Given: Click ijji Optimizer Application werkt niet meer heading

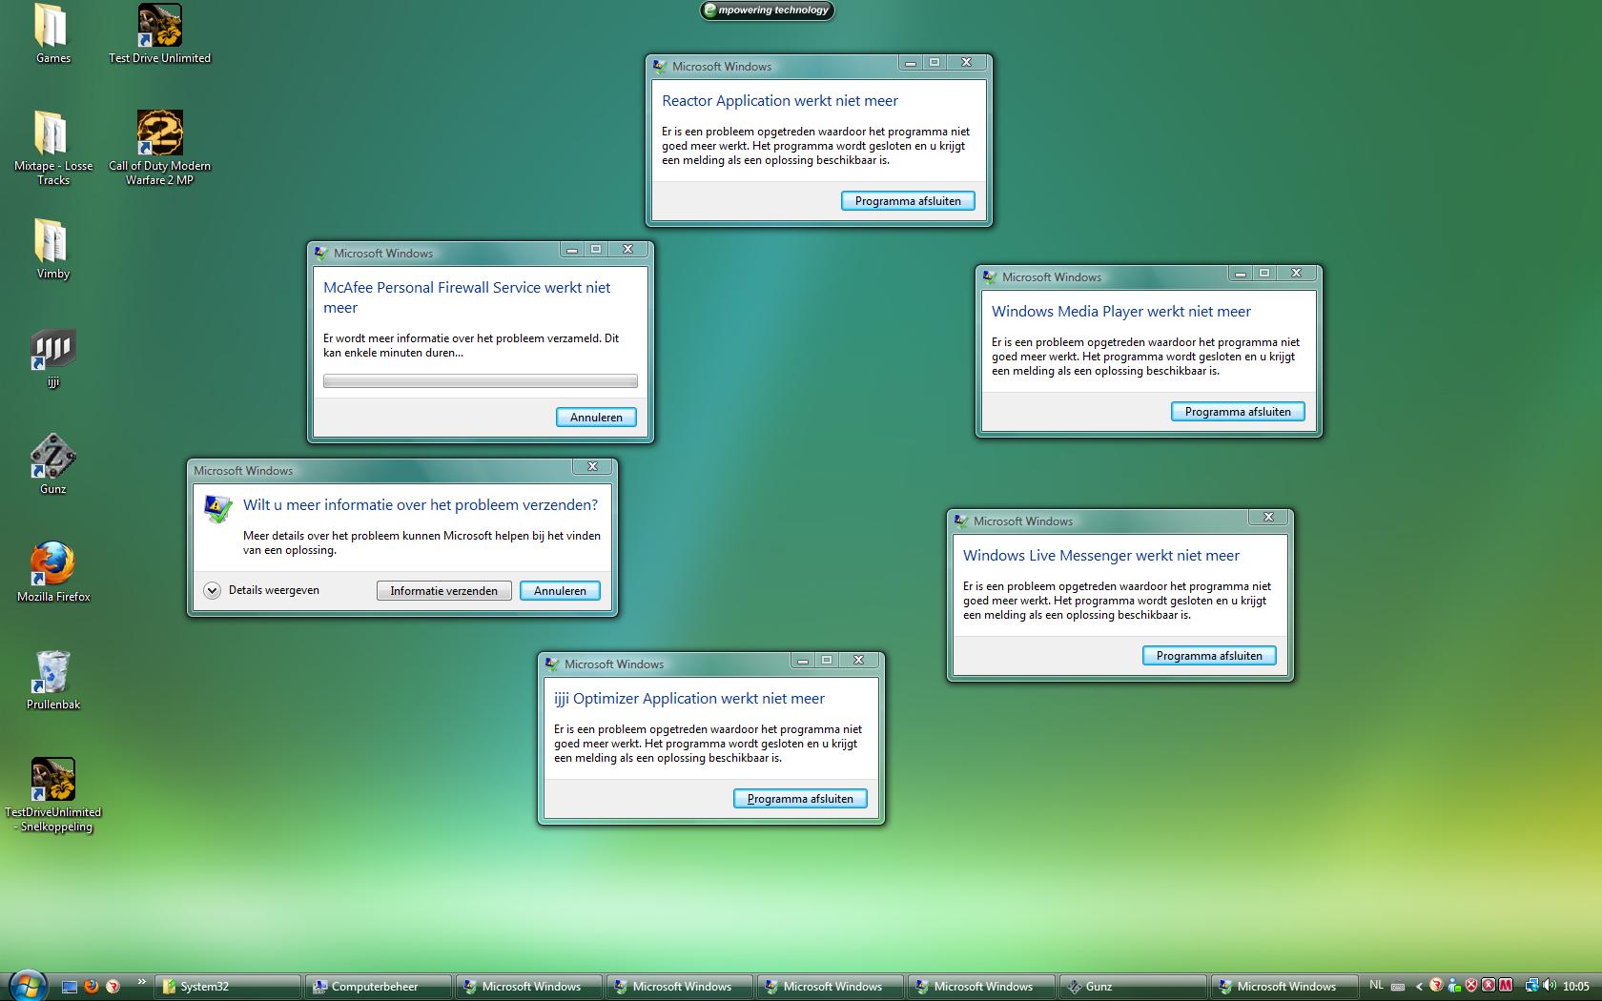Looking at the screenshot, I should pos(689,699).
